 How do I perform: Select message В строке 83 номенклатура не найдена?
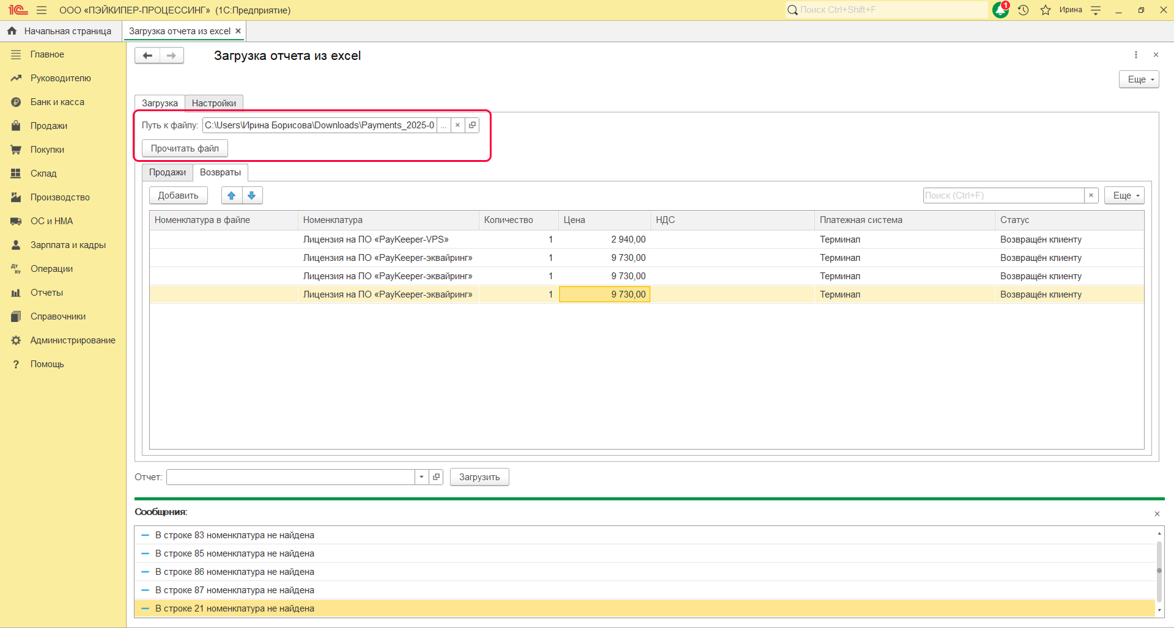[x=644, y=535]
